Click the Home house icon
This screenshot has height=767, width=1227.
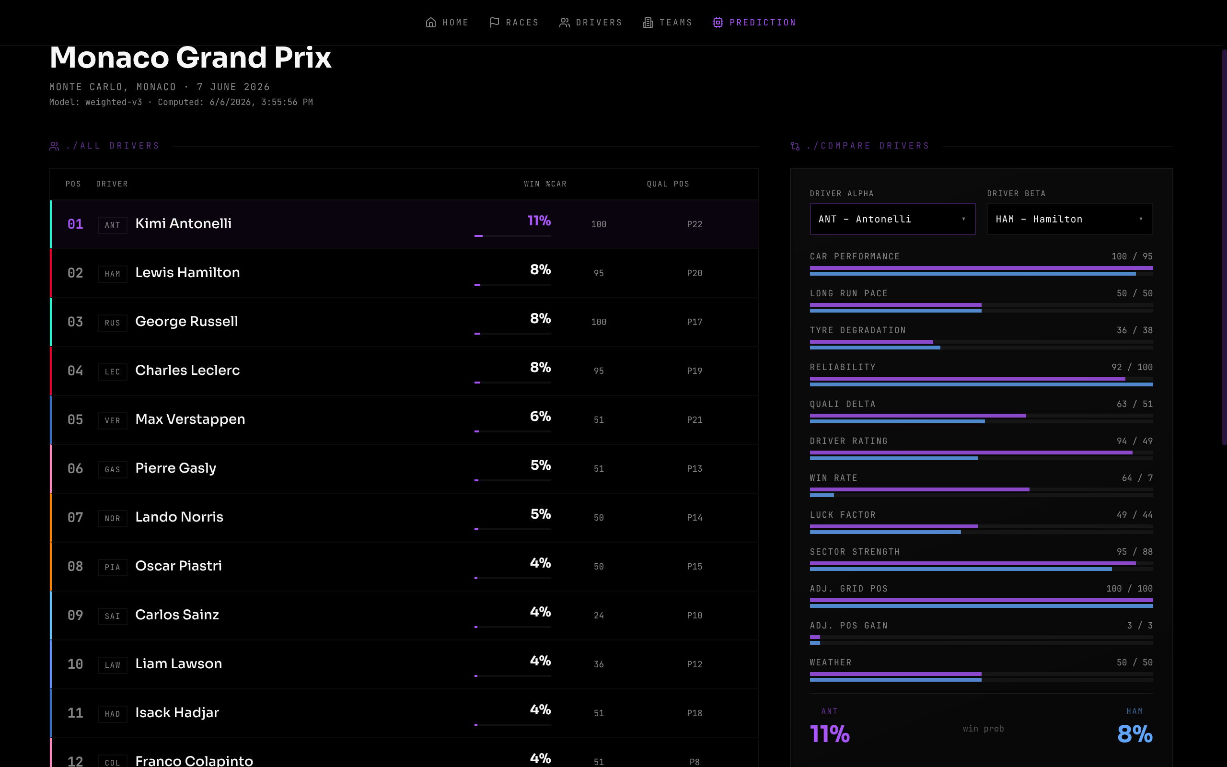coord(430,23)
